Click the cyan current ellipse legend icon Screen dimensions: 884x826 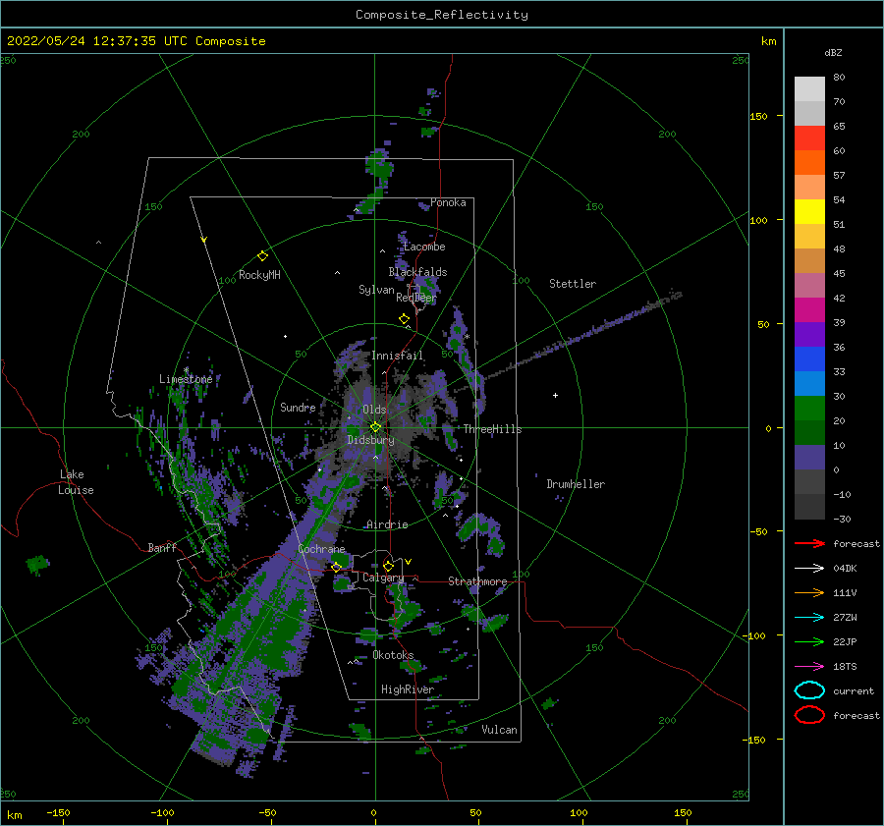point(809,690)
